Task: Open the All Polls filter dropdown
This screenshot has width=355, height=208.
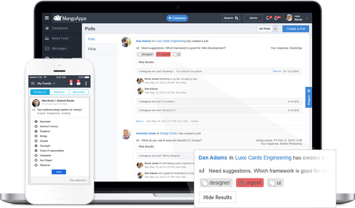Action: tap(267, 29)
